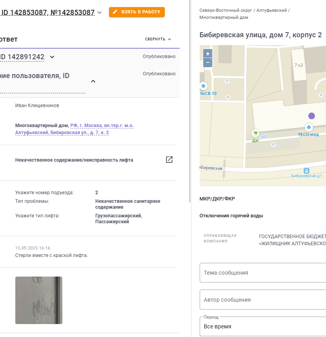
Task: Click the Взять в работу button
Action: (137, 12)
